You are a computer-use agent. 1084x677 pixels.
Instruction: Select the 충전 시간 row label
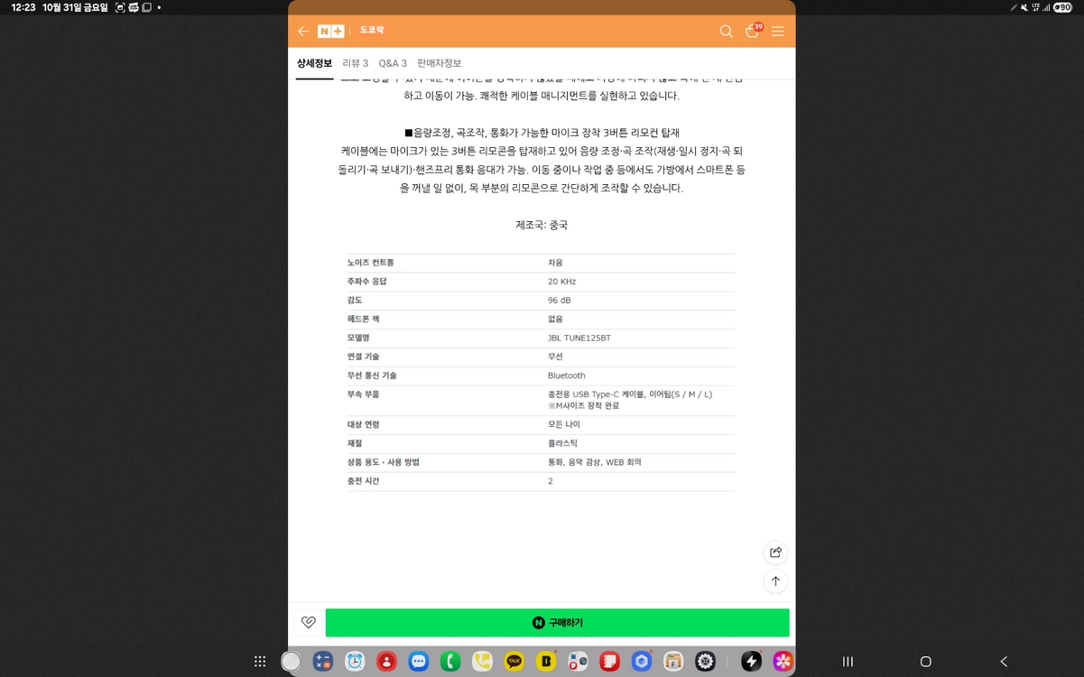tap(364, 481)
